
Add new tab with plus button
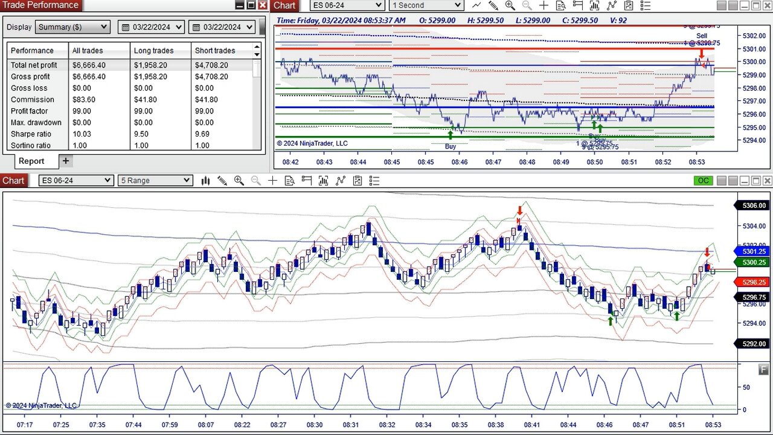click(x=66, y=161)
